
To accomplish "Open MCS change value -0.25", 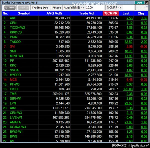I will [x=143, y=79].
